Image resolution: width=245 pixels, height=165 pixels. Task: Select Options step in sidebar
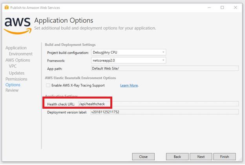(x=13, y=85)
